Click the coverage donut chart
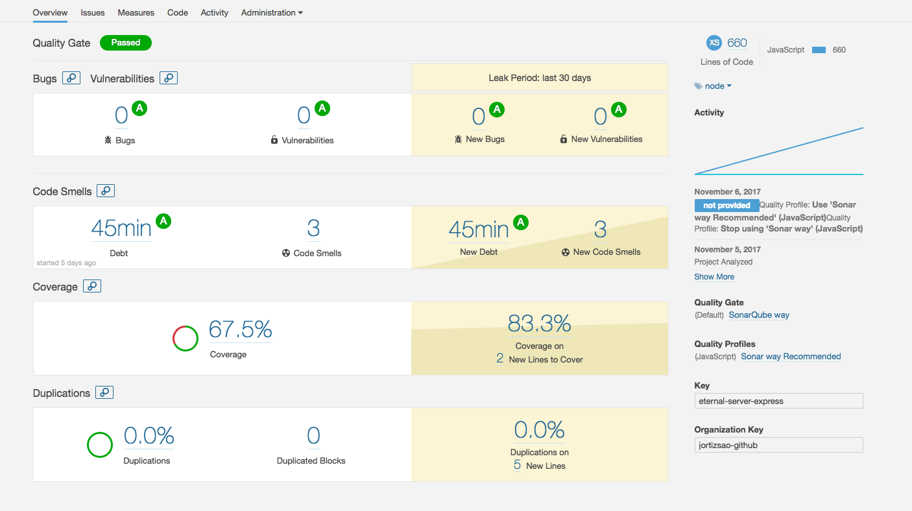912x511 pixels. 186,339
